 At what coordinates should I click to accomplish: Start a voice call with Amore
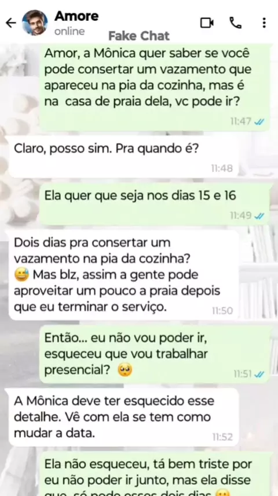(235, 23)
